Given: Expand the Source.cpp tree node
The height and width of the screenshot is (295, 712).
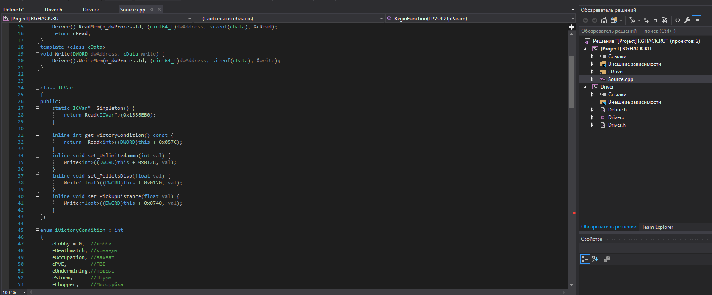Looking at the screenshot, I should click(593, 79).
